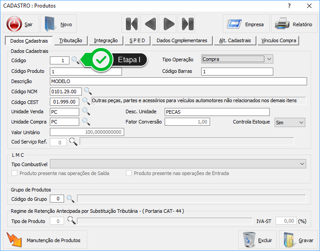This screenshot has height=251, width=320.
Task: Open lookup for Unidade Venda field
Action: [86, 112]
